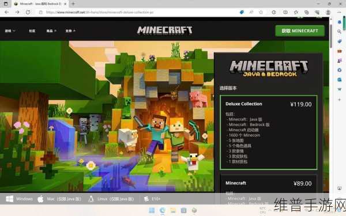Image resolution: width=346 pixels, height=216 pixels.
Task: Expand the 商品 merchandise navigation menu
Action: [51, 31]
